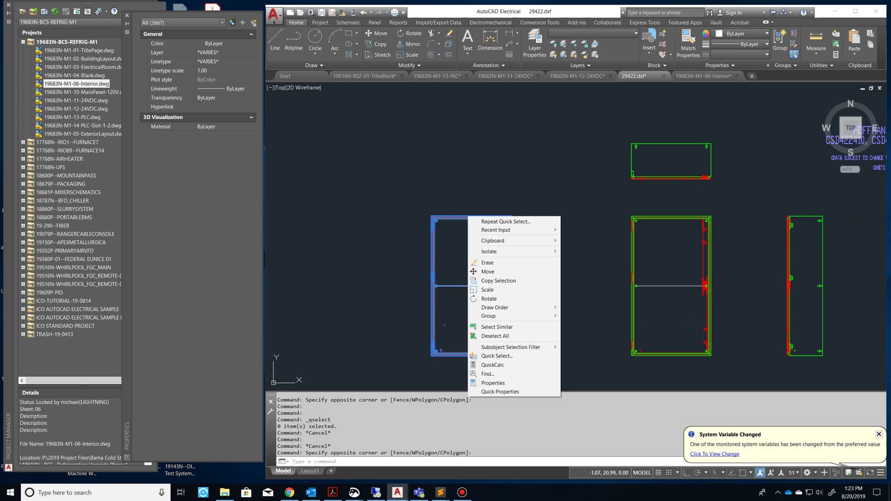Image resolution: width=891 pixels, height=501 pixels.
Task: Toggle ortho mode in status bar
Action: [687, 472]
